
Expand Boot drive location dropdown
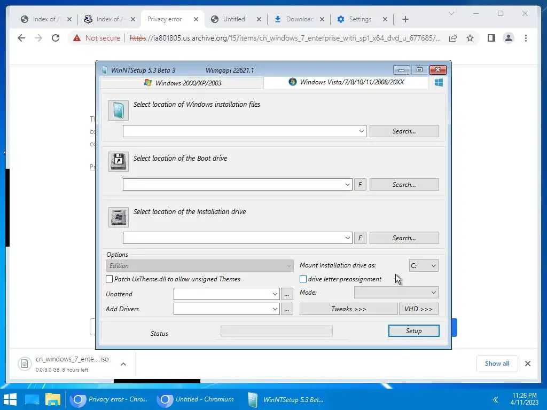[x=347, y=184]
